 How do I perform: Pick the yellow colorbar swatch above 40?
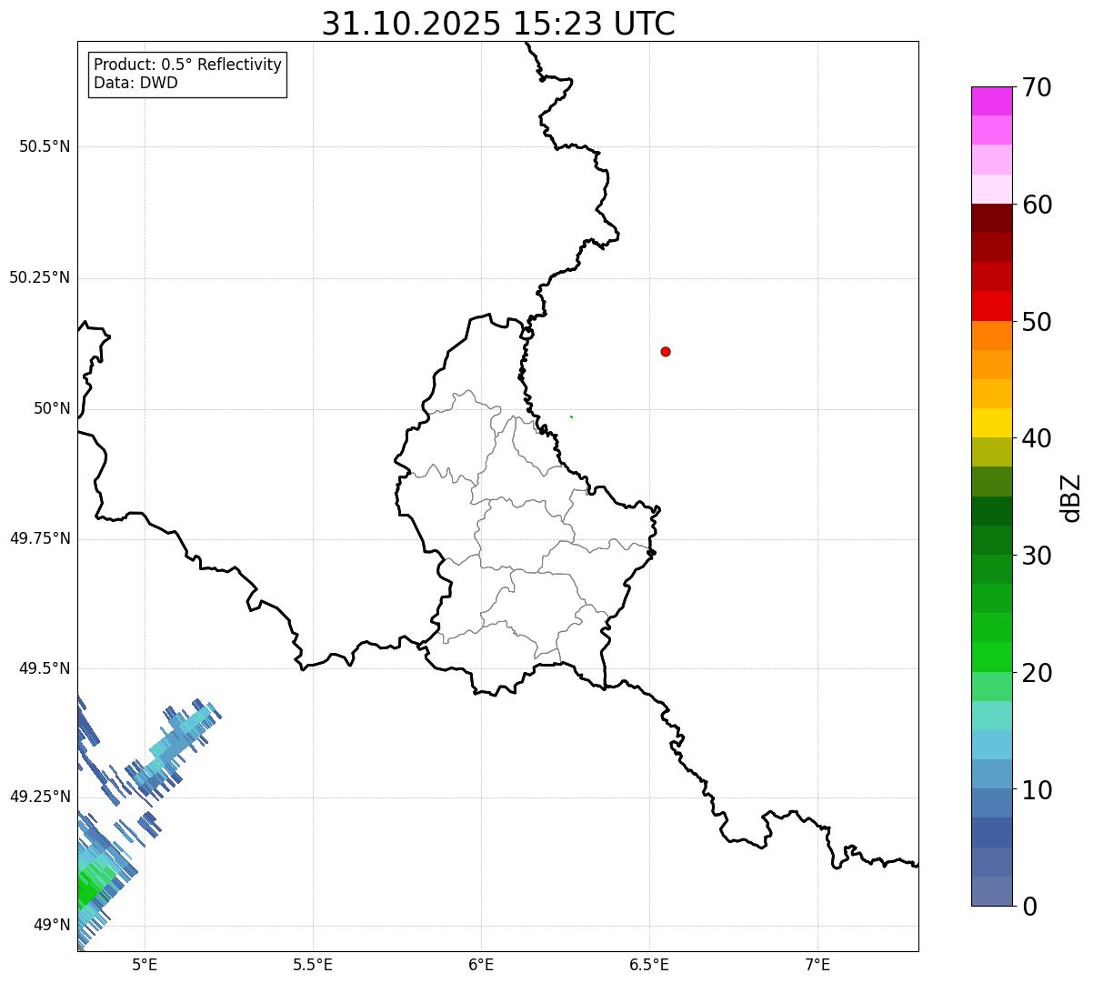click(x=991, y=423)
